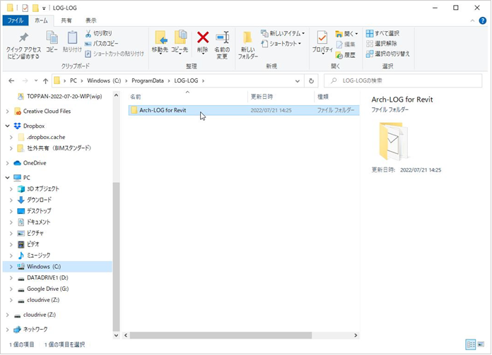
Task: Click Copy path (パスのコピー)
Action: tap(102, 44)
